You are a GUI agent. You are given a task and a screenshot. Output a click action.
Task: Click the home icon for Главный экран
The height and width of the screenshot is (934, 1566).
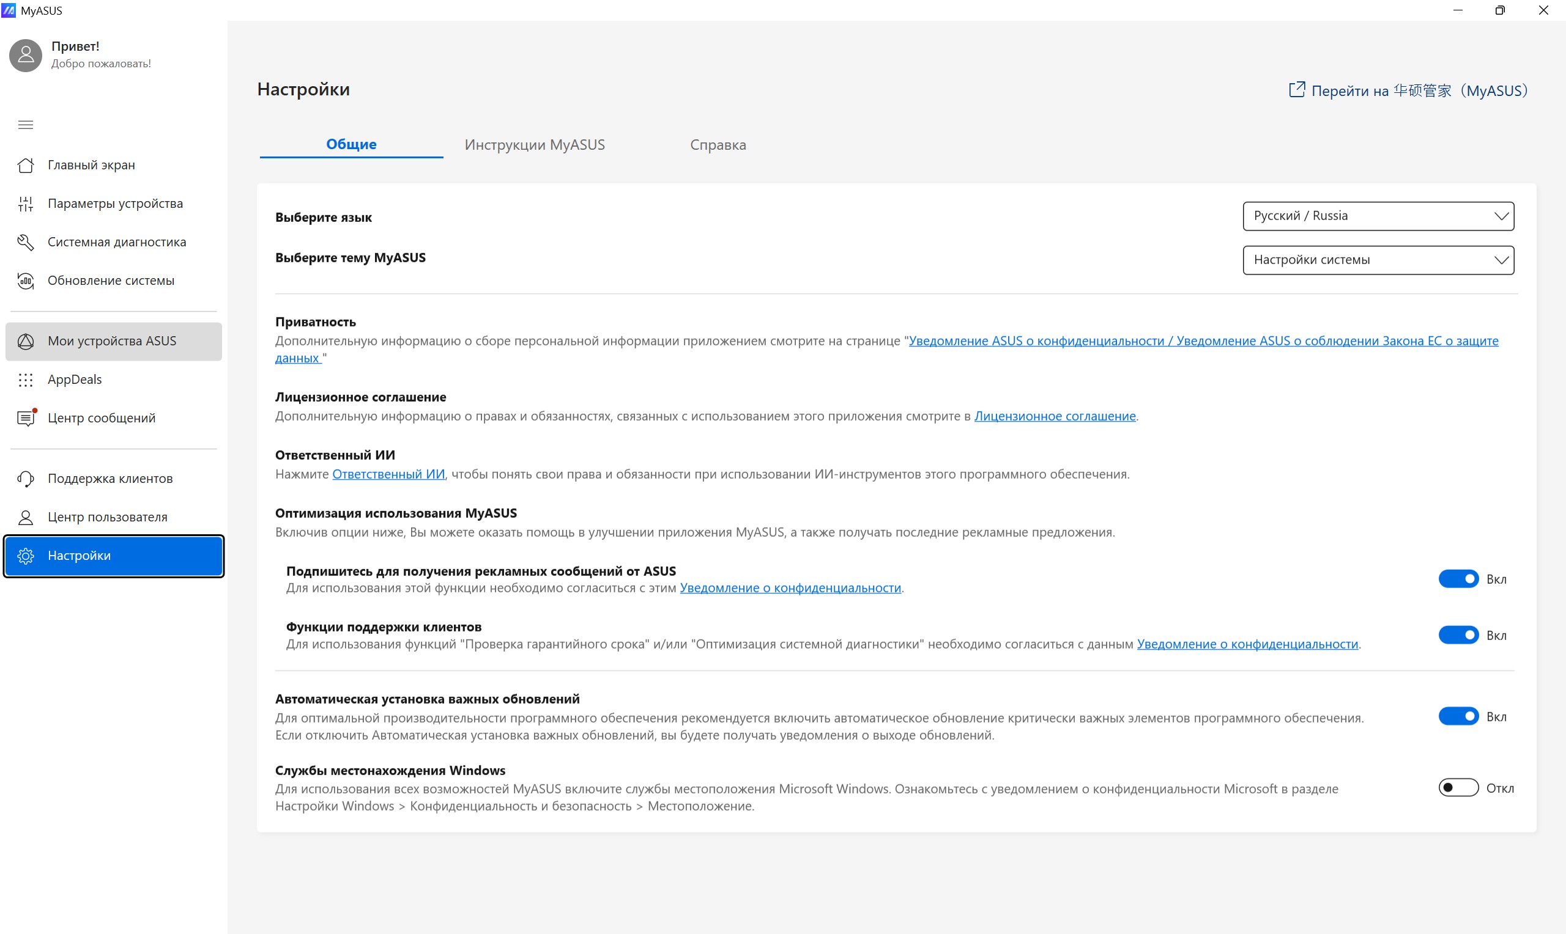[x=26, y=165]
